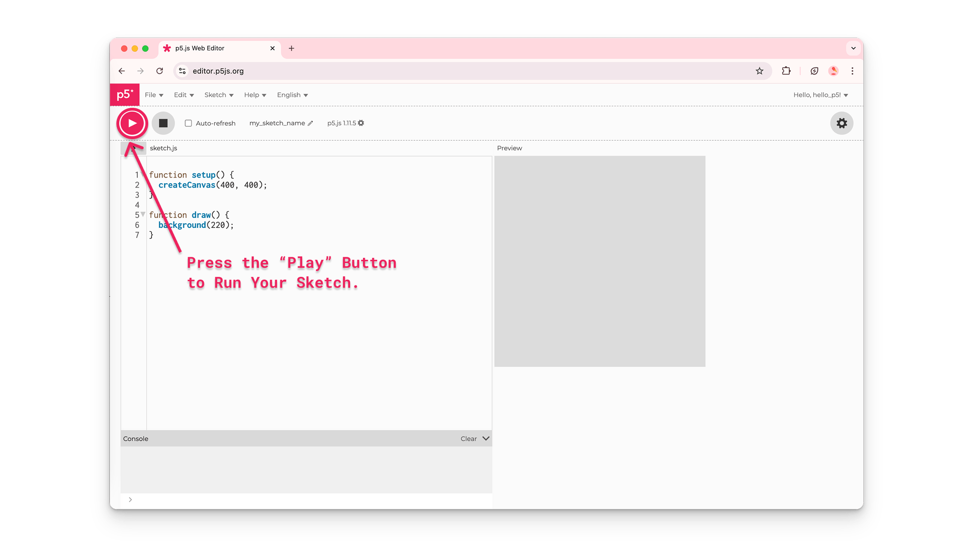Enable the Auto-refresh checkbox
973x547 pixels.
(188, 123)
